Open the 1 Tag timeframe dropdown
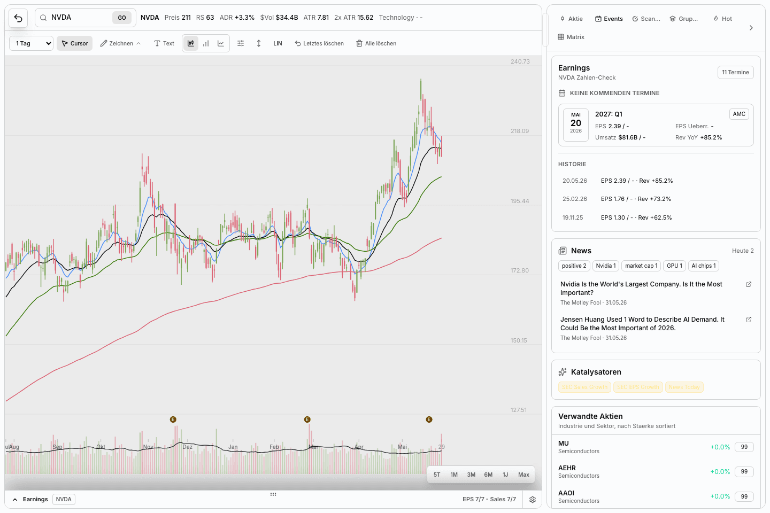Screen dimensions: 770x513 pos(32,43)
